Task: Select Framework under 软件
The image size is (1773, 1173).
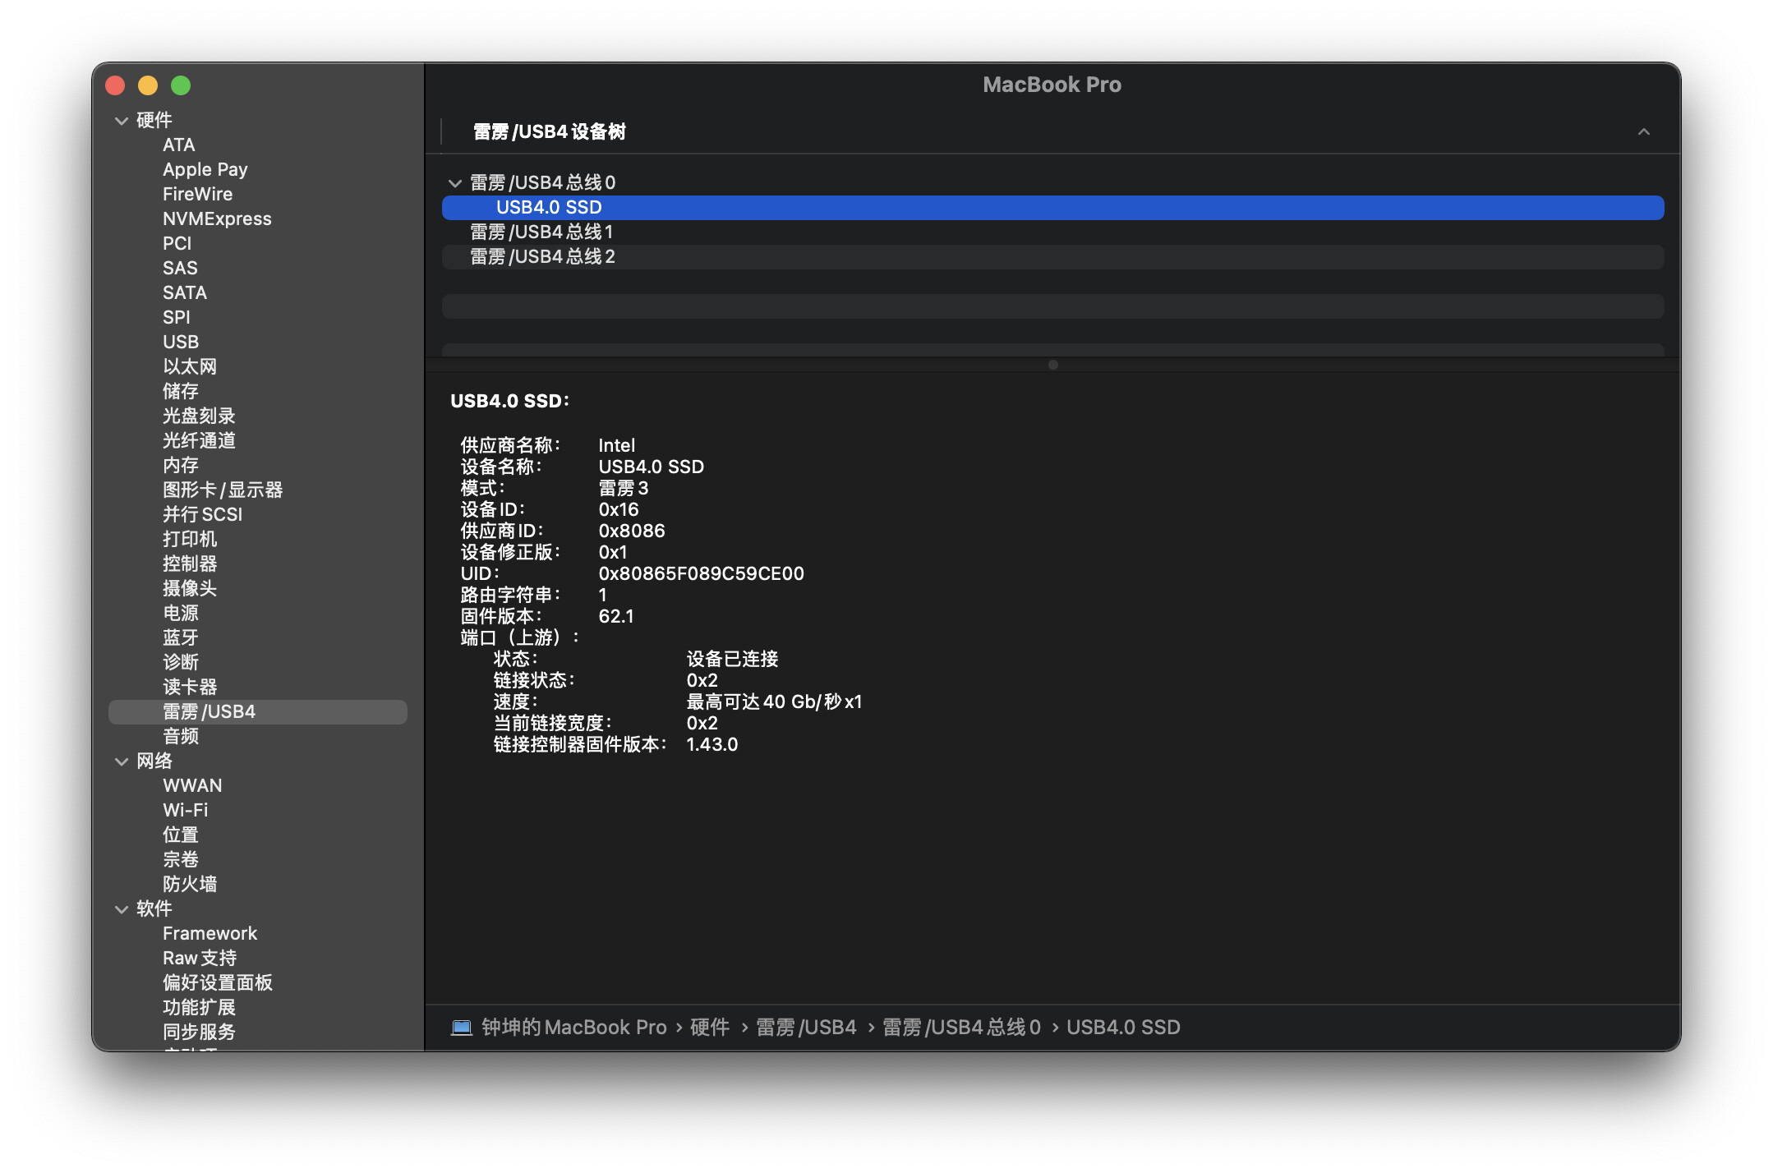Action: [210, 934]
